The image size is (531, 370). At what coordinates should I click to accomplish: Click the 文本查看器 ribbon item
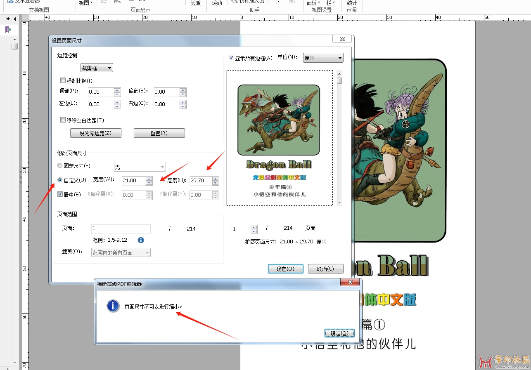(x=24, y=2)
